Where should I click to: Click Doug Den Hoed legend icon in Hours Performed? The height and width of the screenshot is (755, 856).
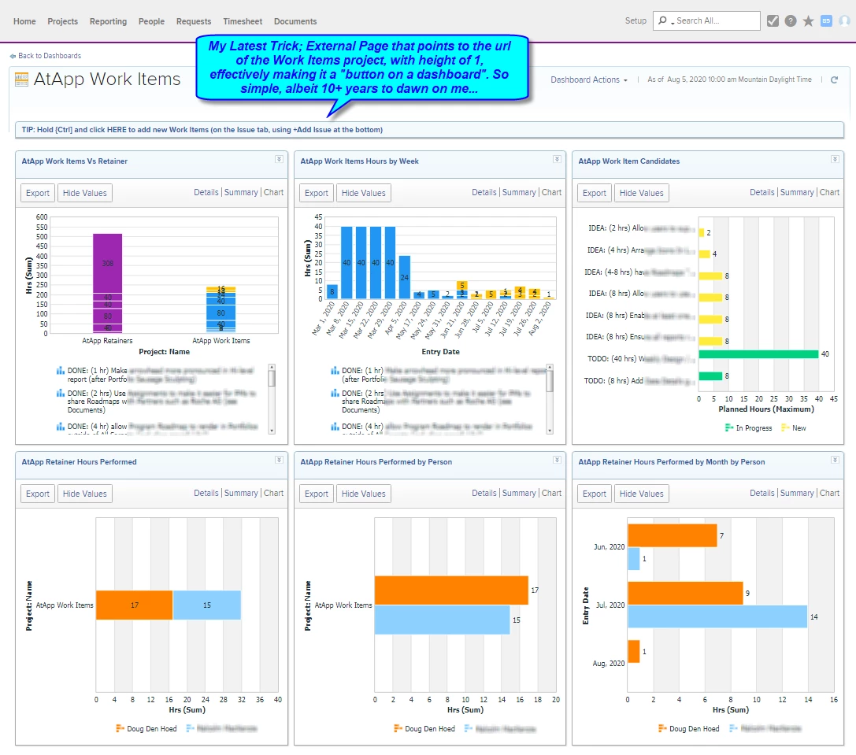pos(120,728)
